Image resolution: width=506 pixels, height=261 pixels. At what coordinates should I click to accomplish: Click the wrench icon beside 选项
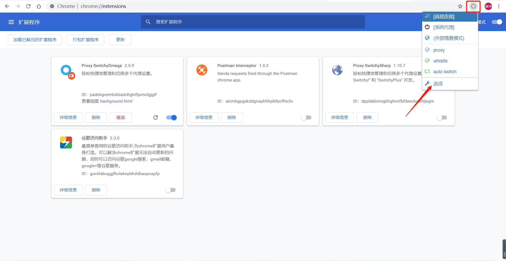tap(427, 83)
